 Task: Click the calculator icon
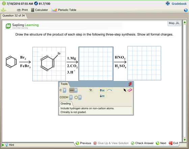(x=32, y=10)
